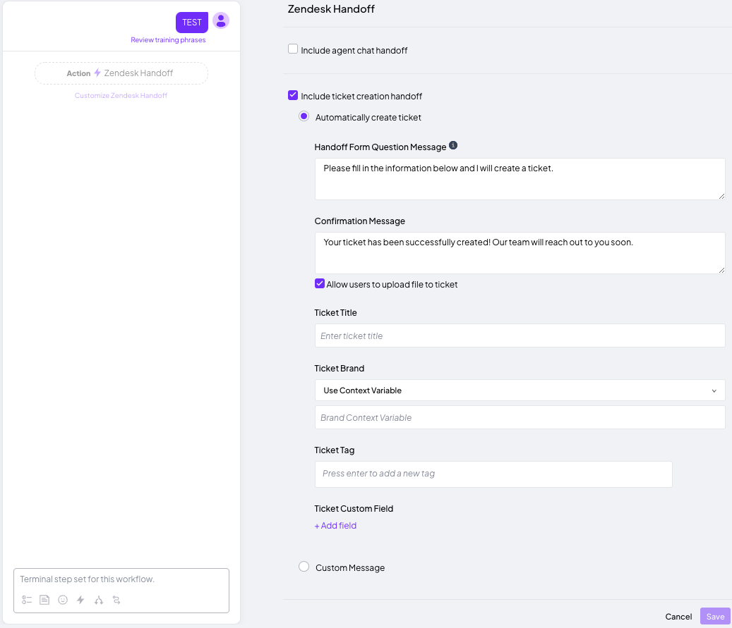This screenshot has height=628, width=732.
Task: Click the lightning bolt action icon in composer
Action: point(80,600)
